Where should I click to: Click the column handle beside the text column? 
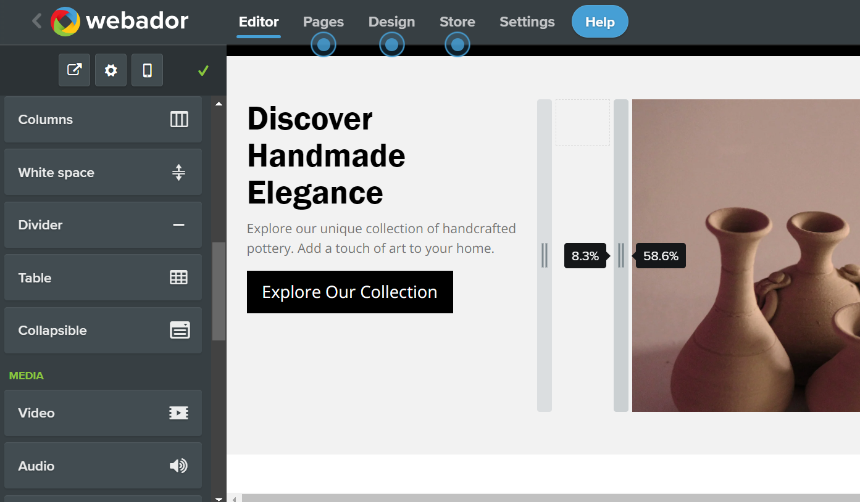(545, 255)
